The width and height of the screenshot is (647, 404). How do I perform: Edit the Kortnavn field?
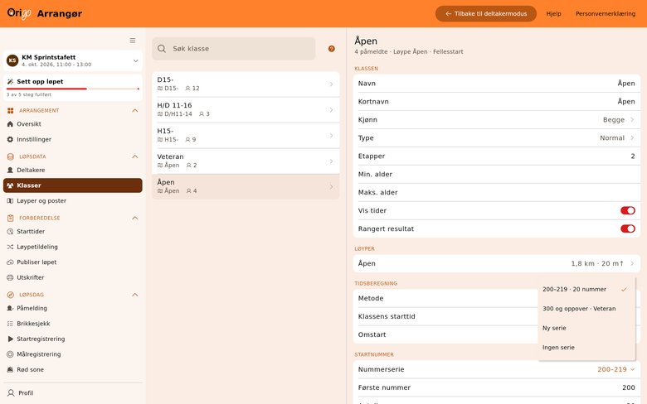496,101
